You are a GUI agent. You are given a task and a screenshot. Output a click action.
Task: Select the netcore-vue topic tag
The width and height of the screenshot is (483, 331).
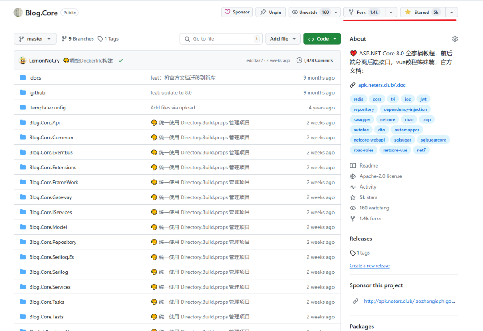coord(395,150)
